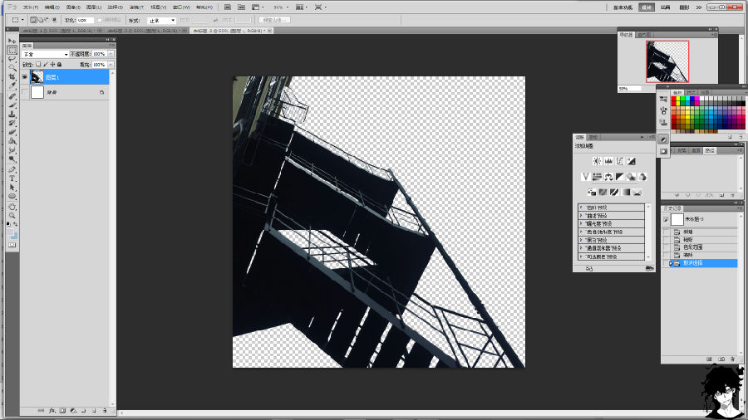Select the Move tool in toolbox

click(x=12, y=41)
